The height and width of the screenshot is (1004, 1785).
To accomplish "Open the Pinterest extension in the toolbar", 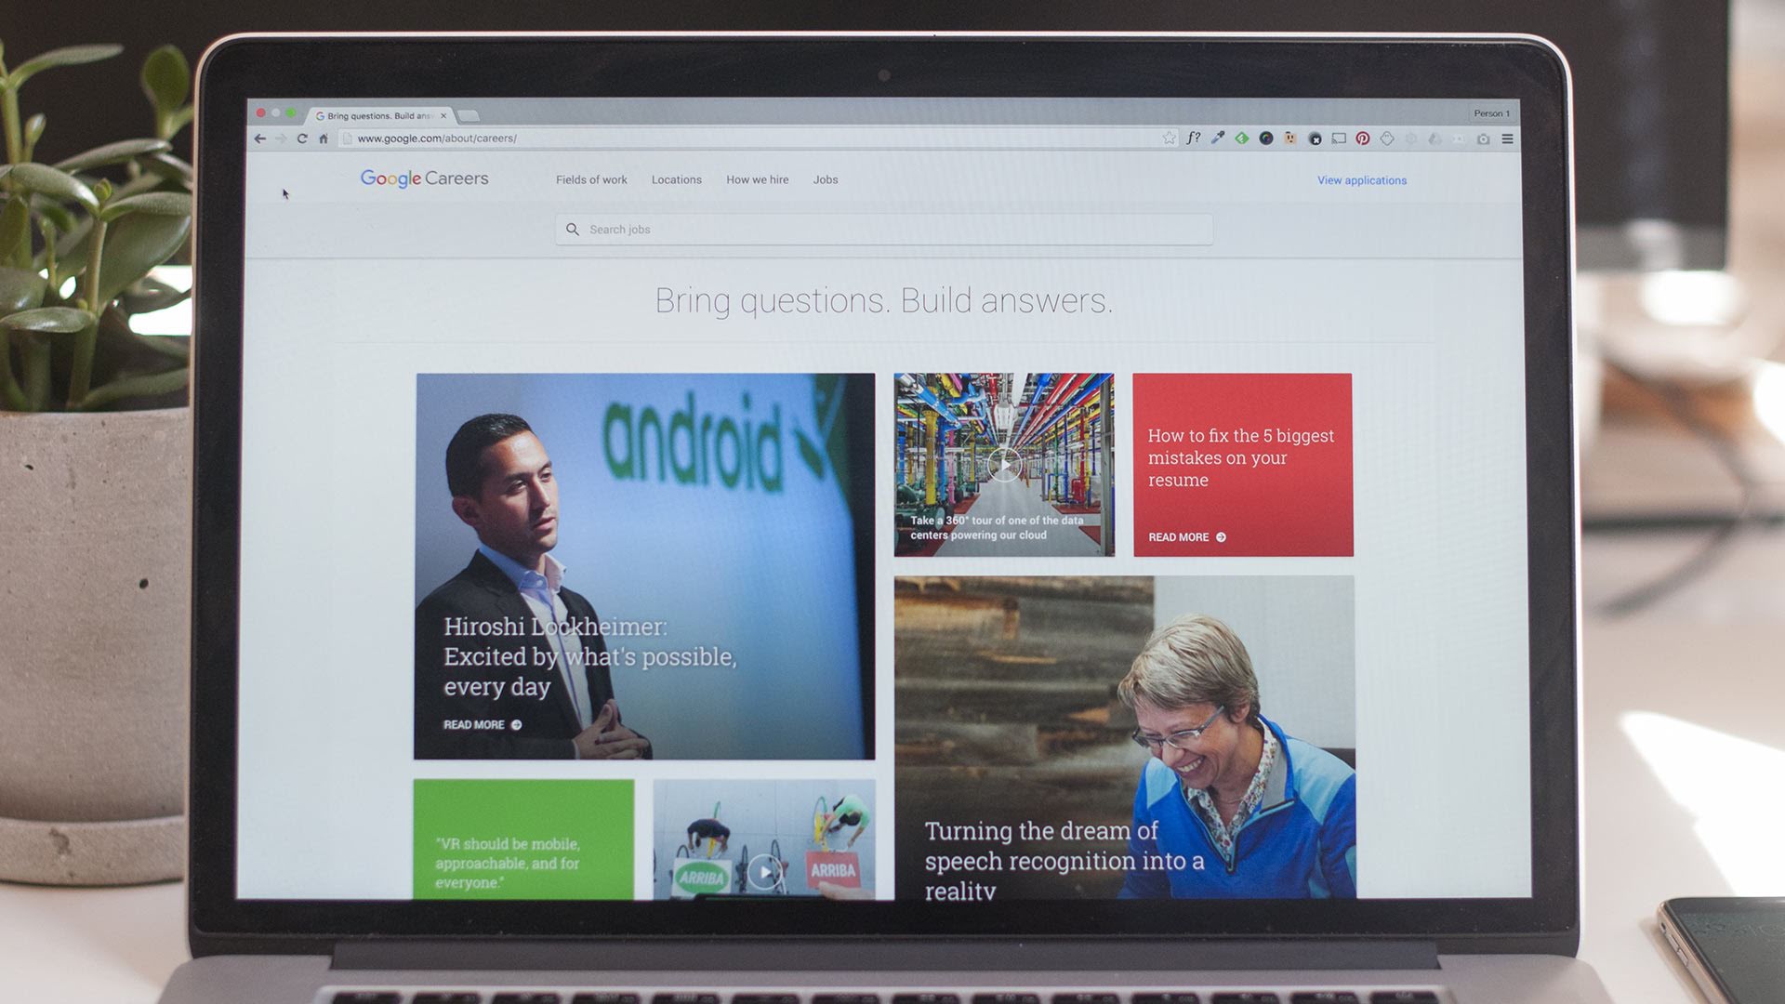I will [x=1363, y=138].
